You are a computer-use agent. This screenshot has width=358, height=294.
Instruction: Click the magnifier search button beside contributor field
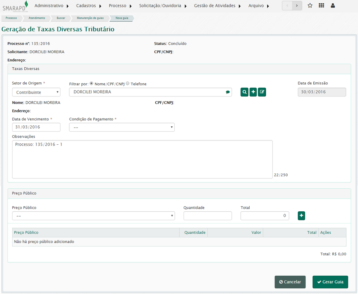click(x=244, y=92)
